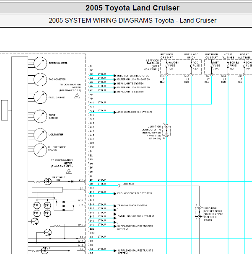The height and width of the screenshot is (254, 252).
Task: Click EXTERIOR LIGHTS SYSTEM label on pin A6 wire
Action: [x=134, y=87]
